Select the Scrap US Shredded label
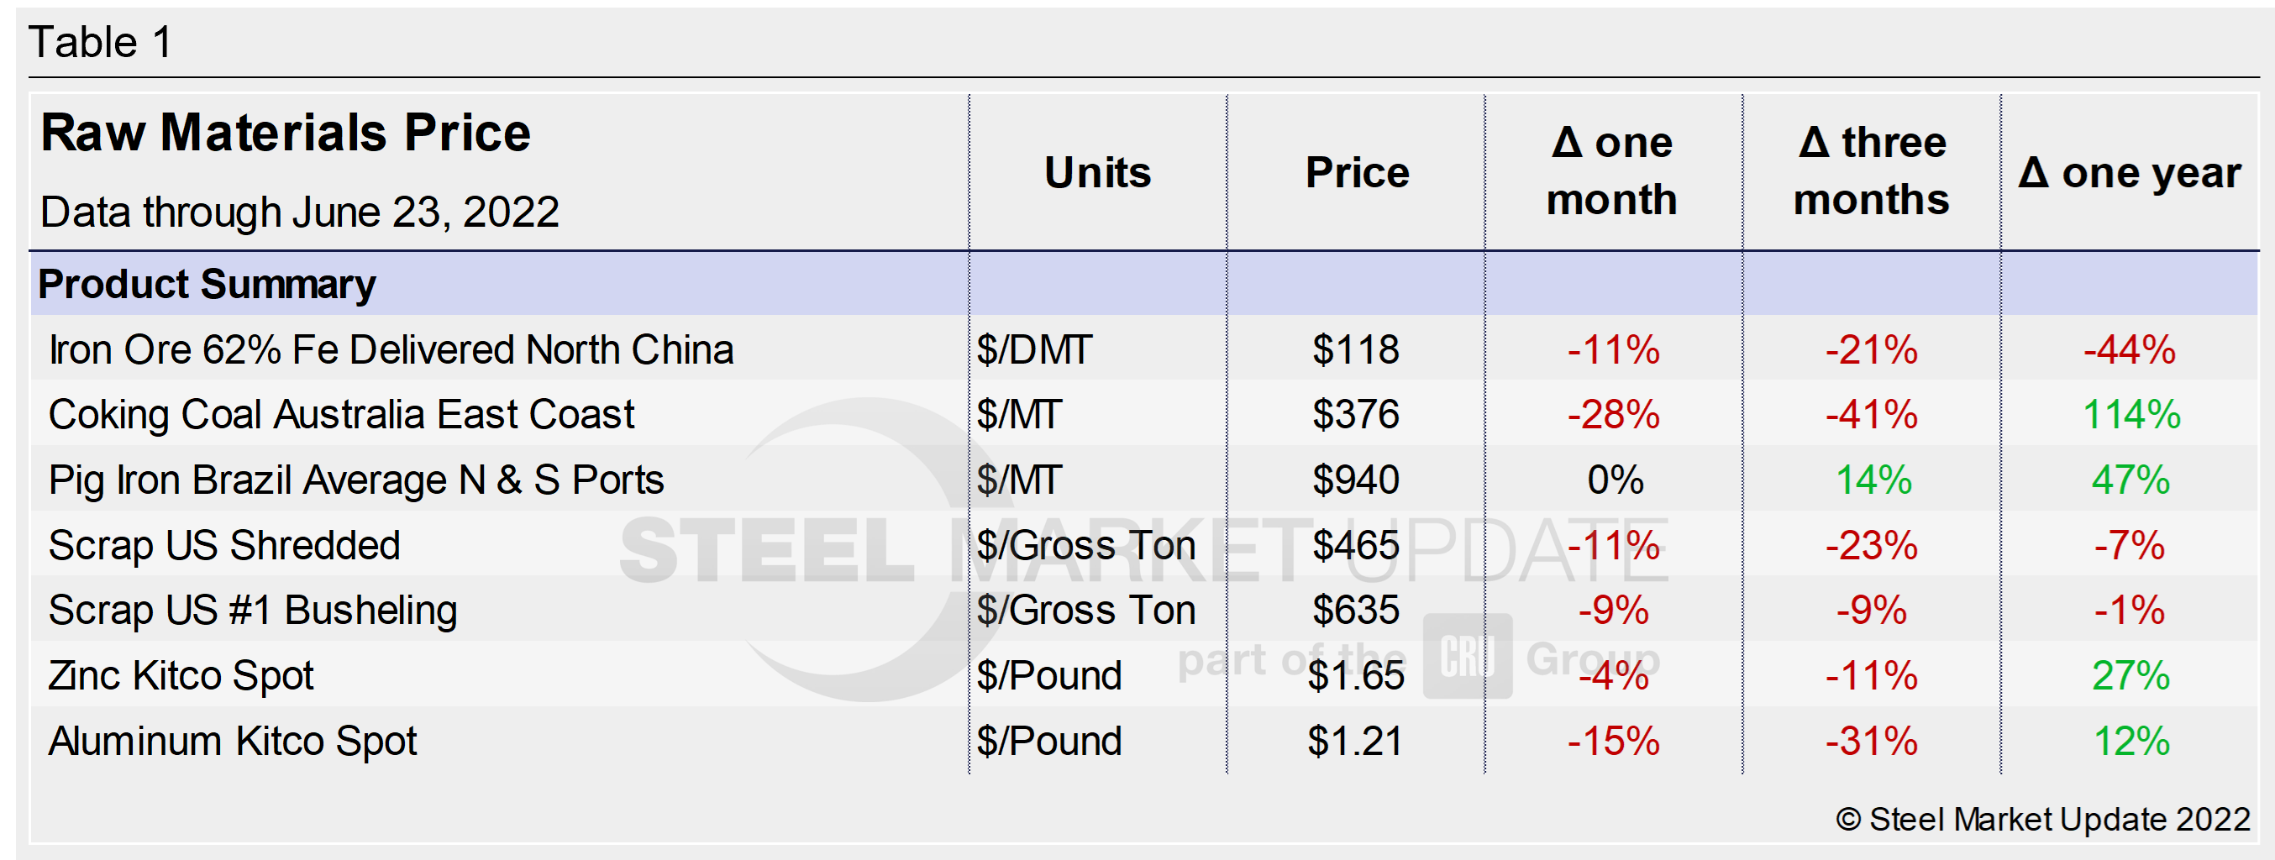2275x860 pixels. click(x=224, y=546)
